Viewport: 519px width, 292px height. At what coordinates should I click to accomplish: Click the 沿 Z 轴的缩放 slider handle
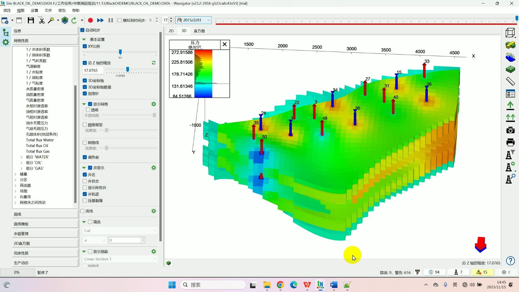(128, 70)
